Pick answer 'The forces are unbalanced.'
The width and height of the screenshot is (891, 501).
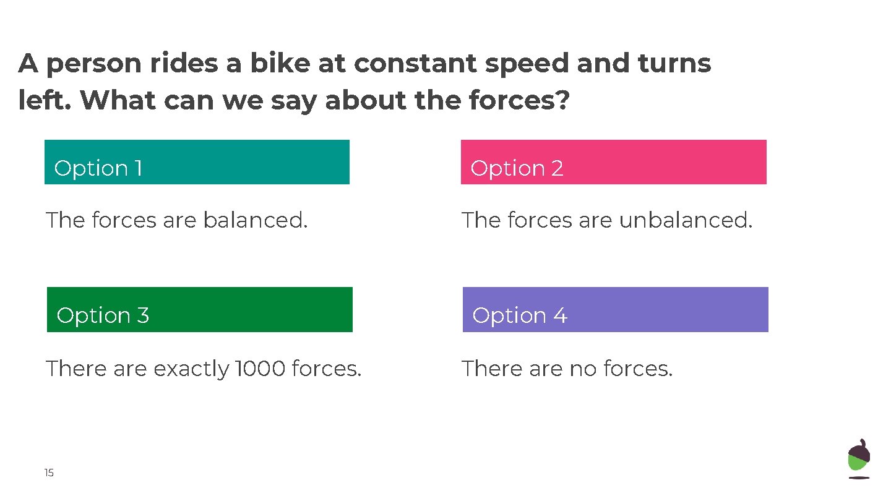coord(607,220)
